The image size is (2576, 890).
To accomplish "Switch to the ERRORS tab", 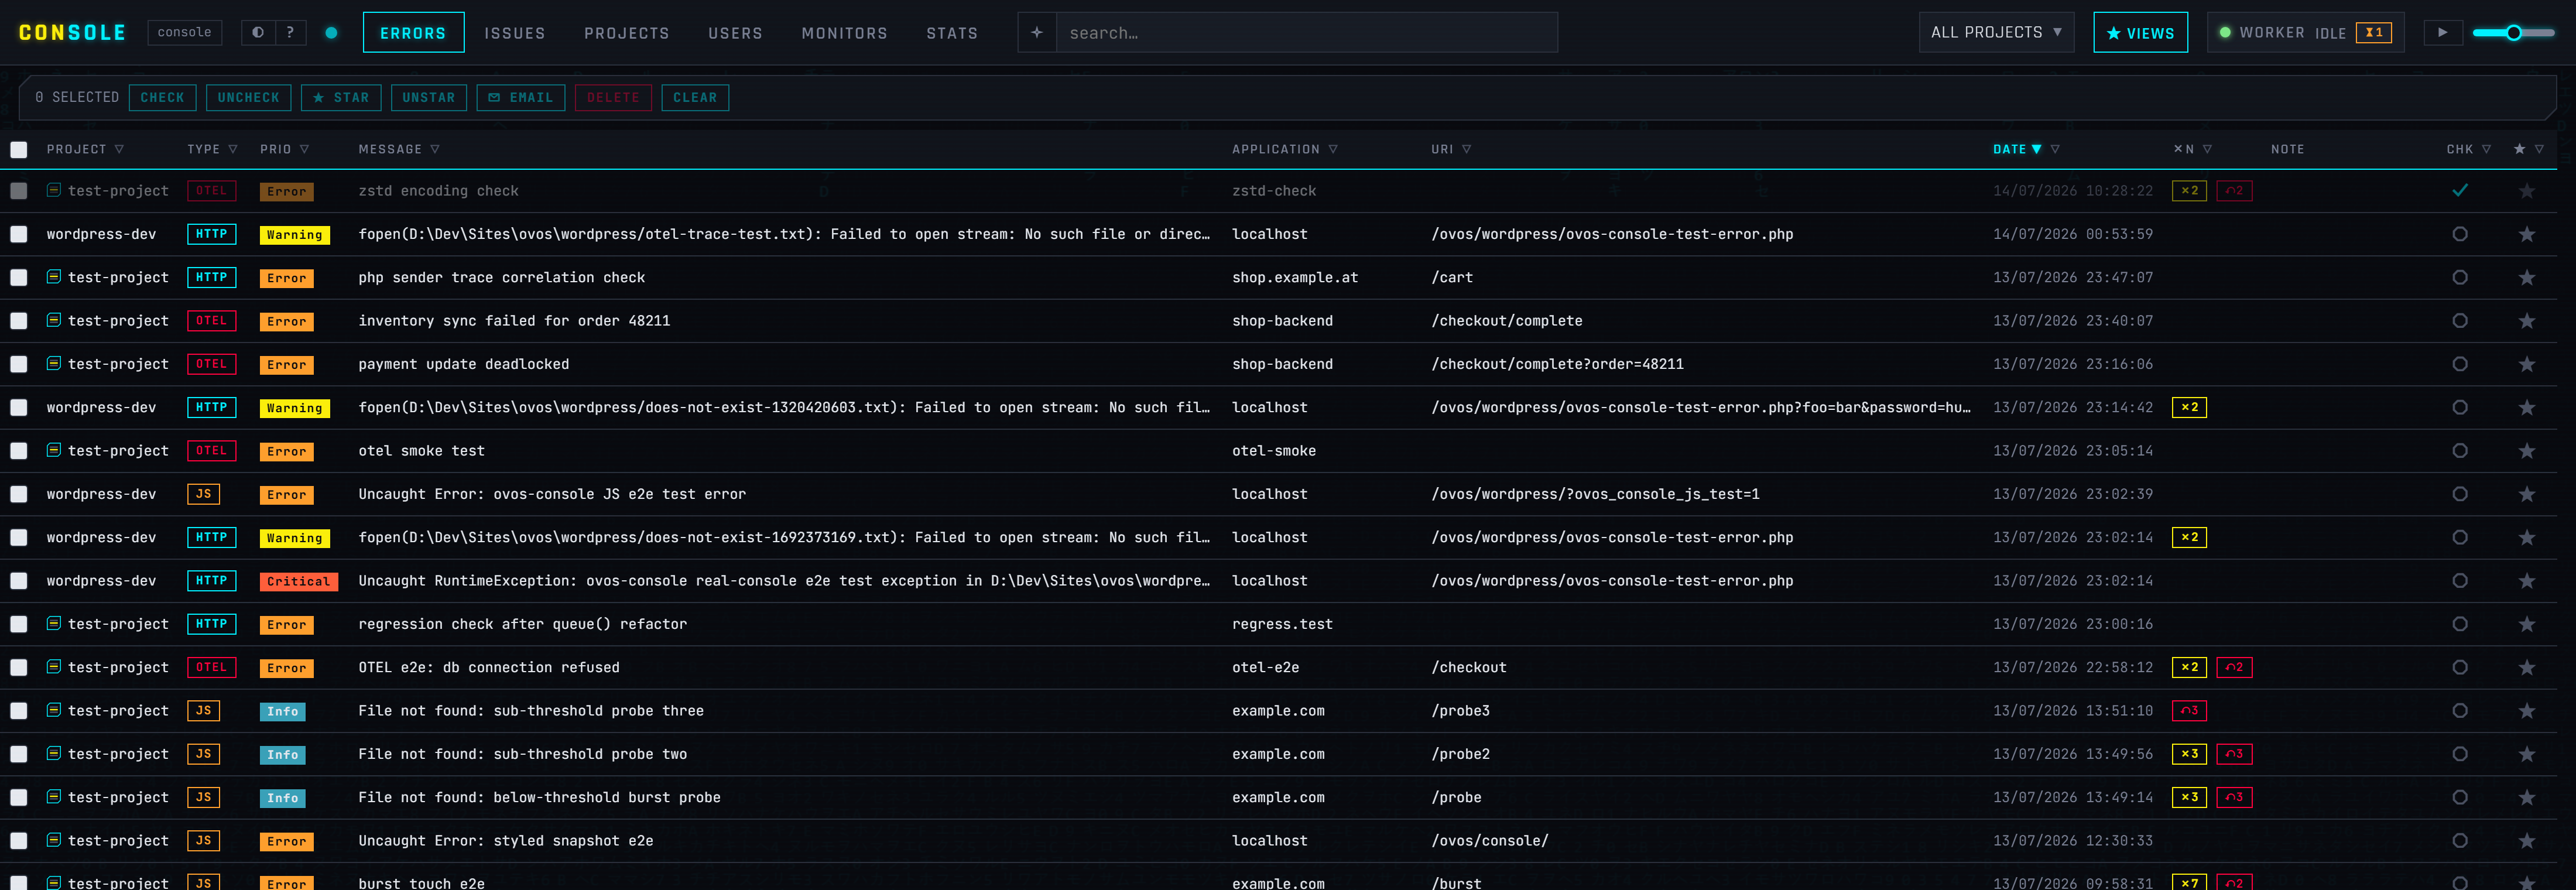I will [x=413, y=32].
